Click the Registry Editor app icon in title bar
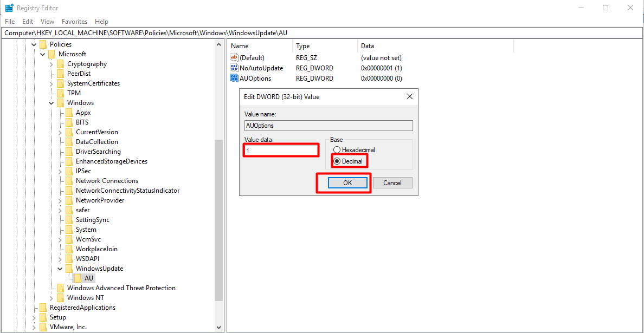 point(9,8)
